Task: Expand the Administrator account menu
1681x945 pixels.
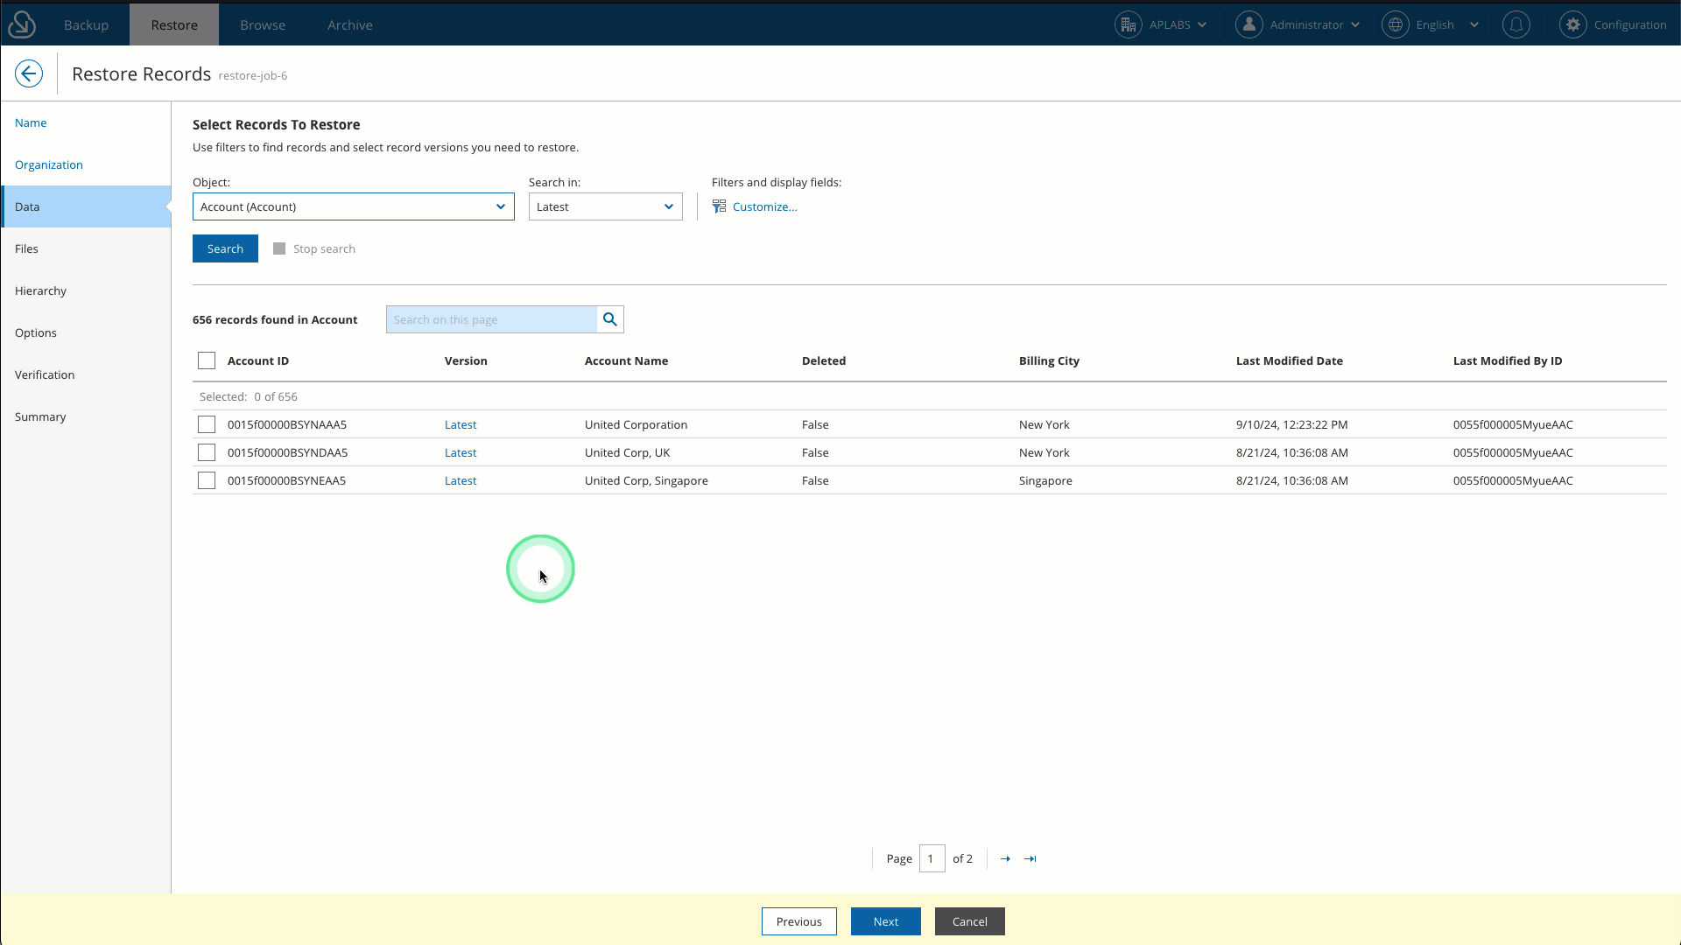Action: coord(1355,24)
